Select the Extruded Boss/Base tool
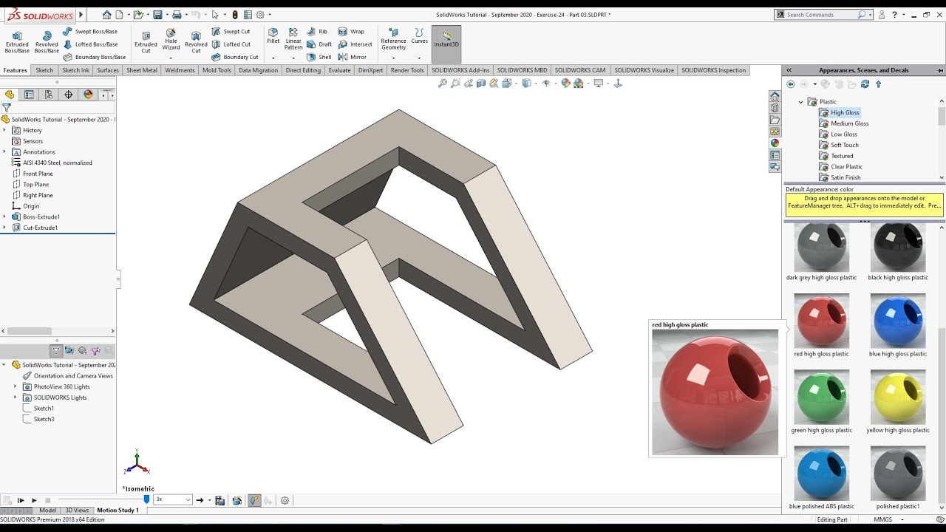 (x=17, y=41)
